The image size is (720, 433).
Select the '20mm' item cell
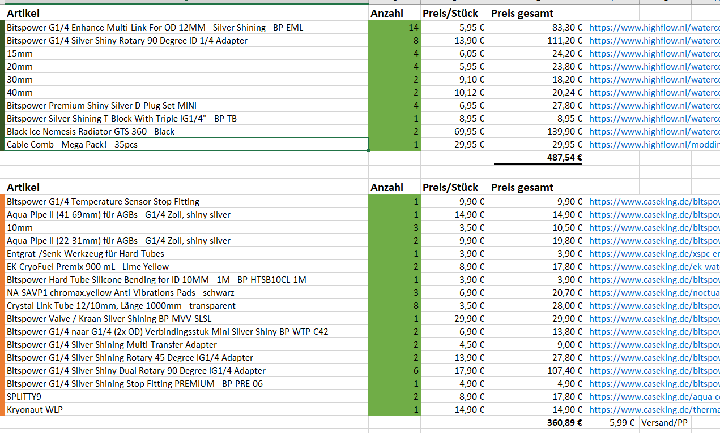(187, 66)
